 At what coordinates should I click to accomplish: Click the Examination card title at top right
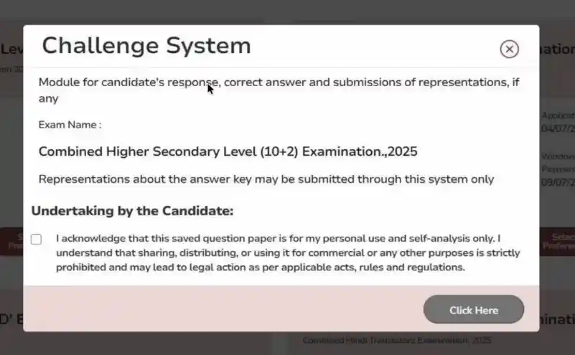coord(557,49)
